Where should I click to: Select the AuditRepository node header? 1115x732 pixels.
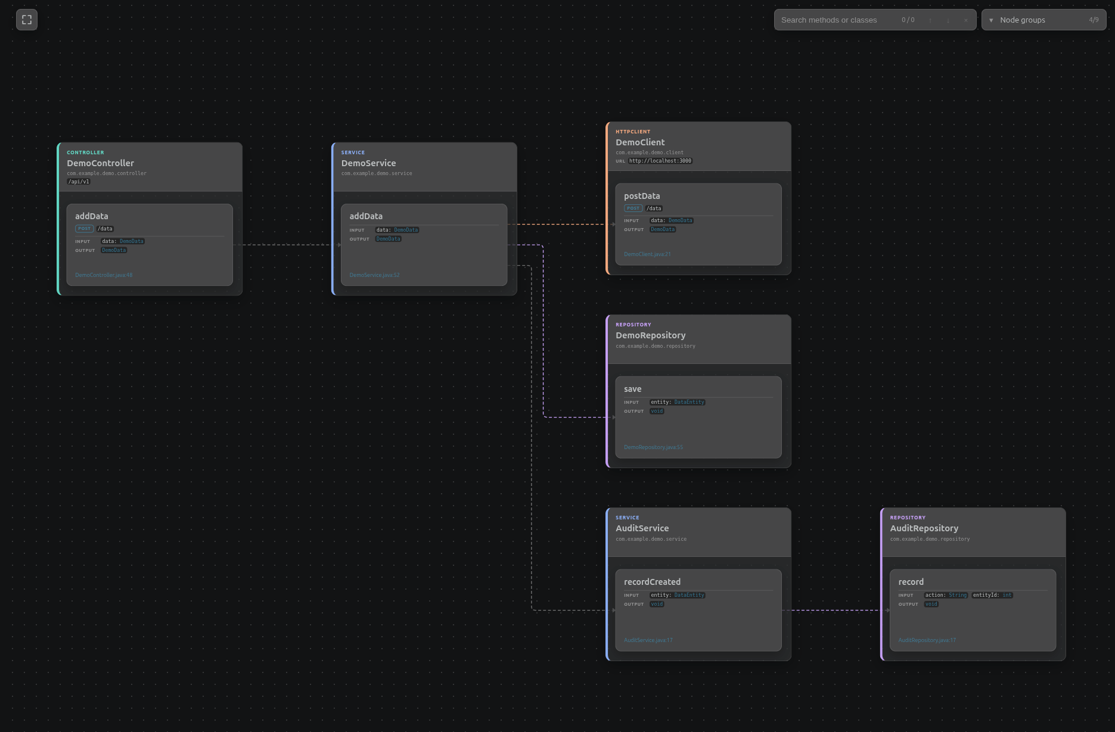click(974, 532)
